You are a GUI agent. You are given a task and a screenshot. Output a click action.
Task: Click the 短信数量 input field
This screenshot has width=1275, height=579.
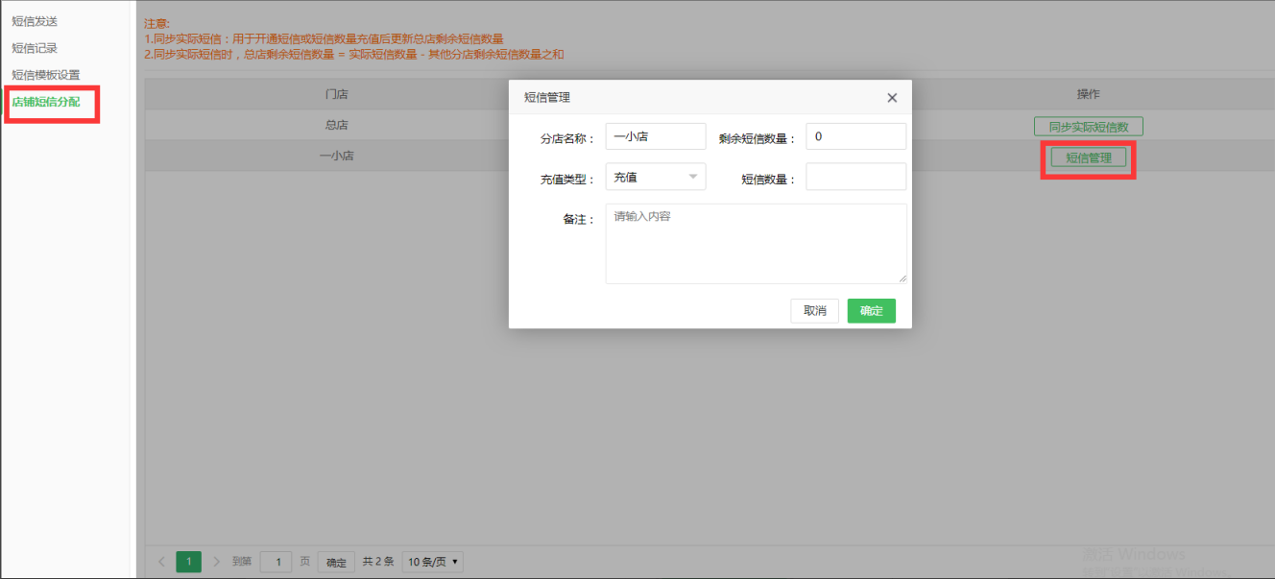[x=854, y=176]
